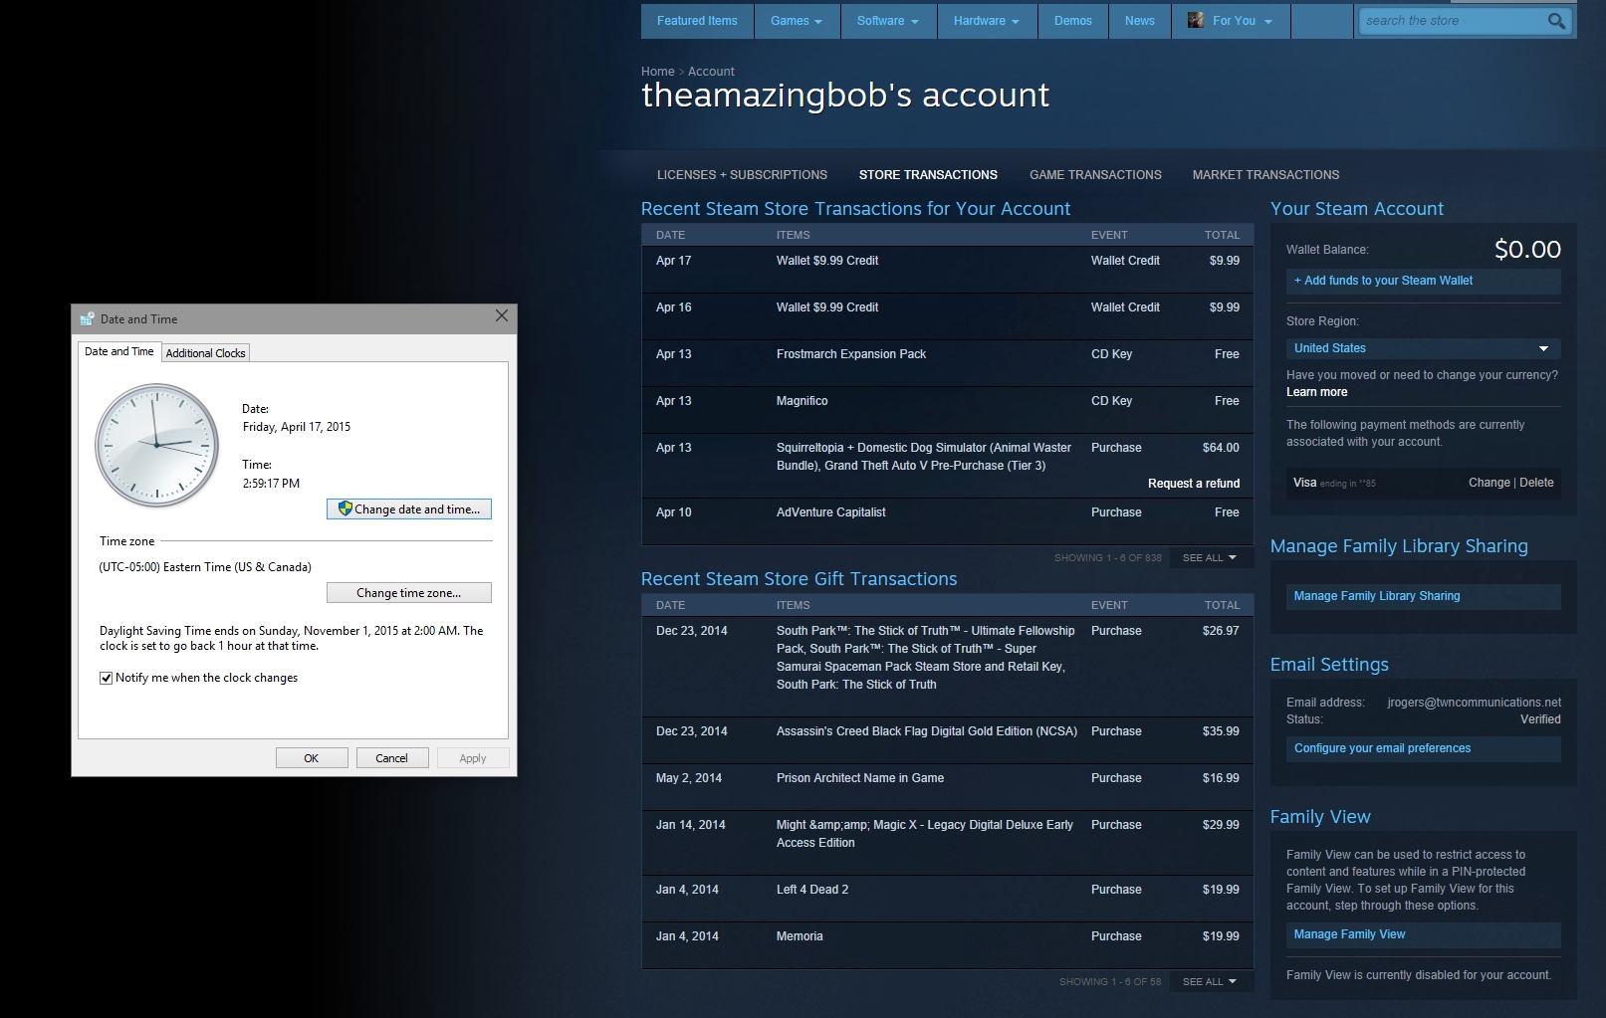Screen dimensions: 1606x1018
Task: Click Change date and time button
Action: 408,509
